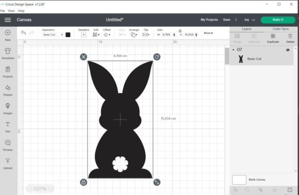Hide the 07 layer via eye icon
The image size is (299, 195).
288,50
